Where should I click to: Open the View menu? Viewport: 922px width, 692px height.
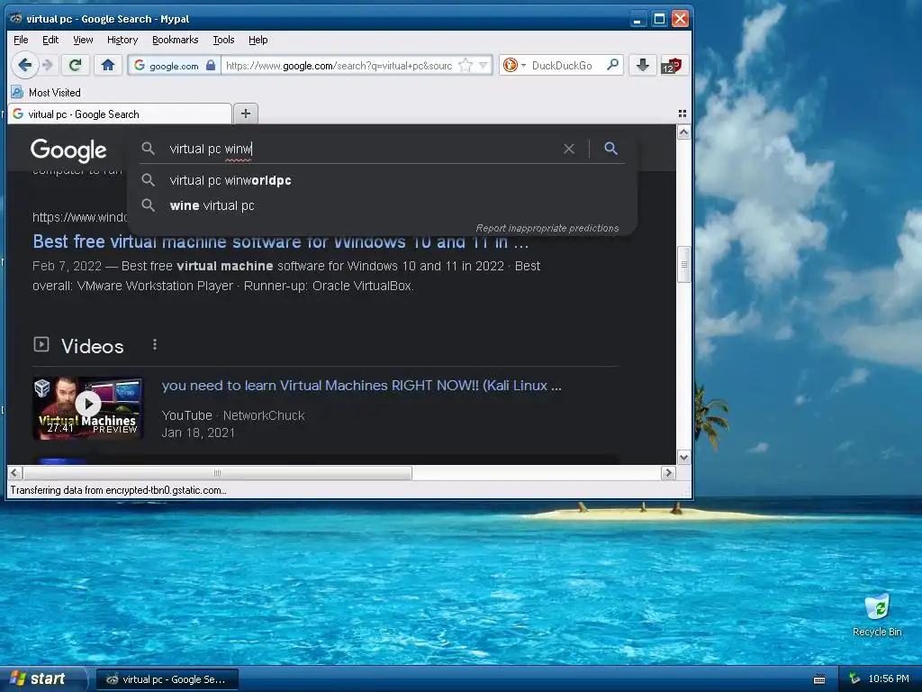[x=83, y=40]
